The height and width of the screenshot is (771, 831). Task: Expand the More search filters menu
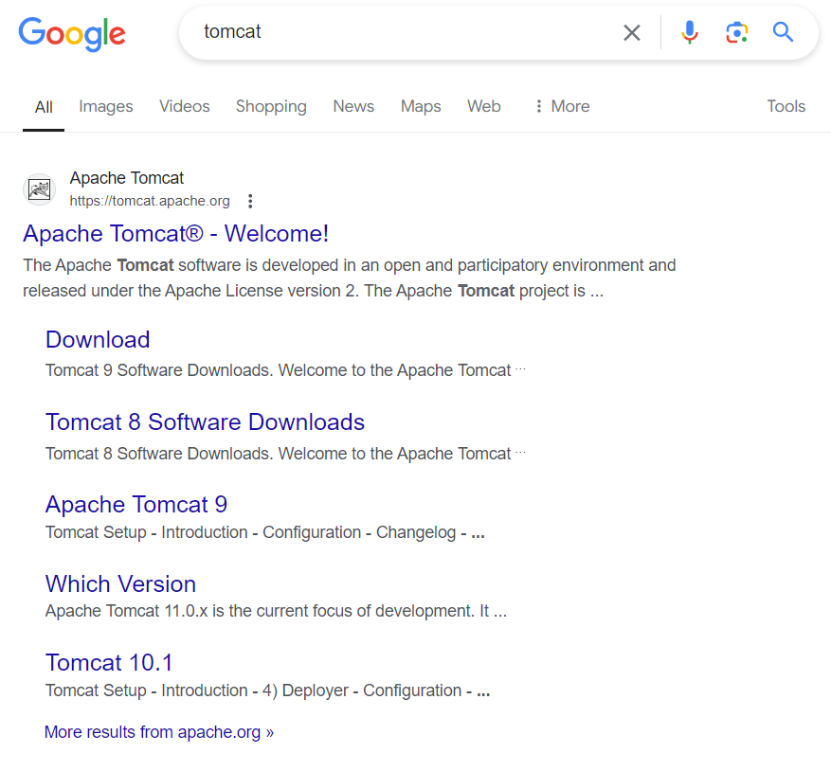[562, 106]
